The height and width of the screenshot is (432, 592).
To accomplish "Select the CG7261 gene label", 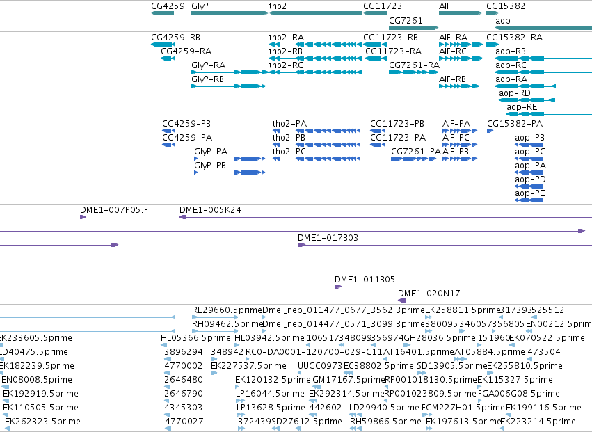I will (406, 21).
